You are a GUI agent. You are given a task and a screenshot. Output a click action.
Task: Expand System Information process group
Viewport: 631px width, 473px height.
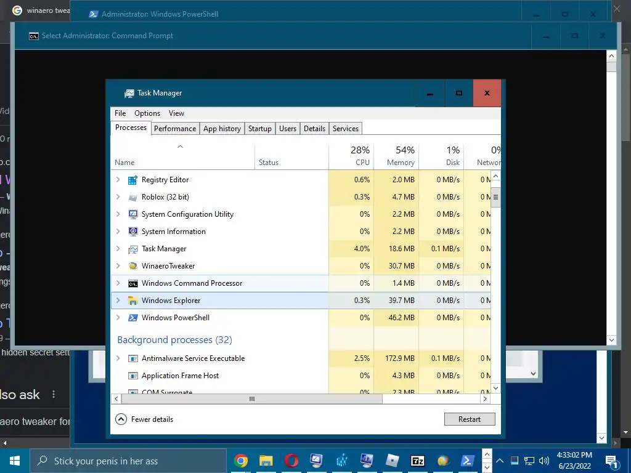coord(118,232)
